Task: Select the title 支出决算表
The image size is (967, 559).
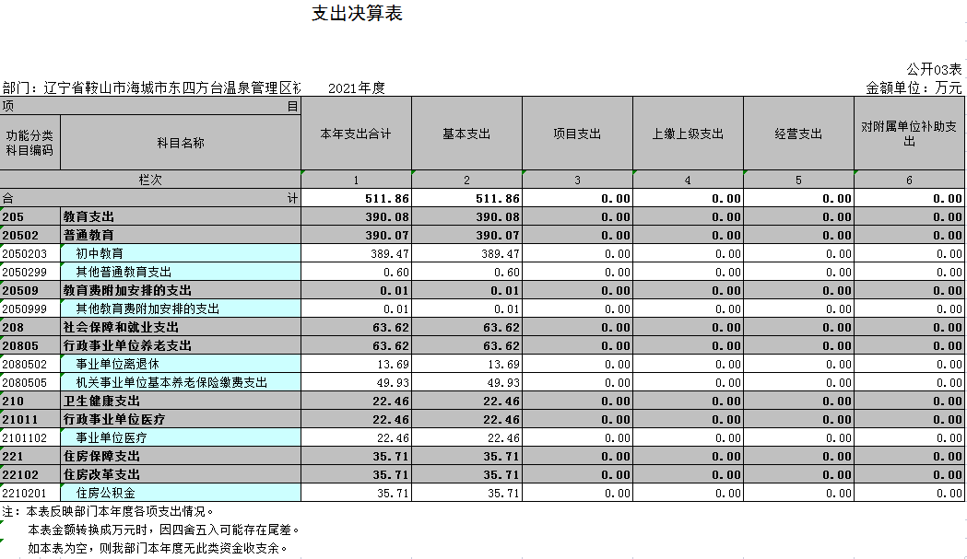Action: coord(357,14)
